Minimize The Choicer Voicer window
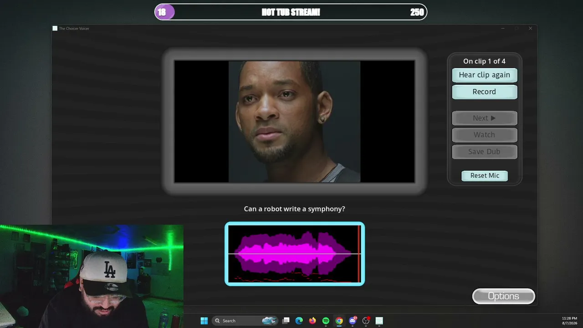Screen dimensions: 583x328 click(503, 28)
